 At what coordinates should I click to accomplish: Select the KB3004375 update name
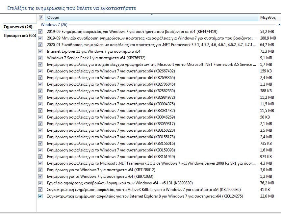(x=111, y=104)
